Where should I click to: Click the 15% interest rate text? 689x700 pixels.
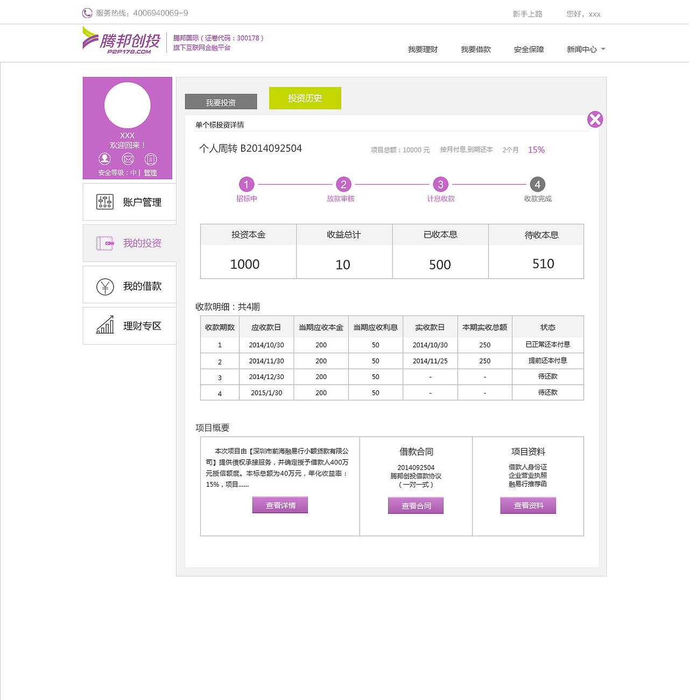[536, 150]
